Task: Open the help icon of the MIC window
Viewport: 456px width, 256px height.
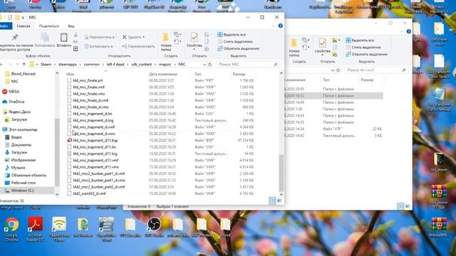Action: pos(280,26)
